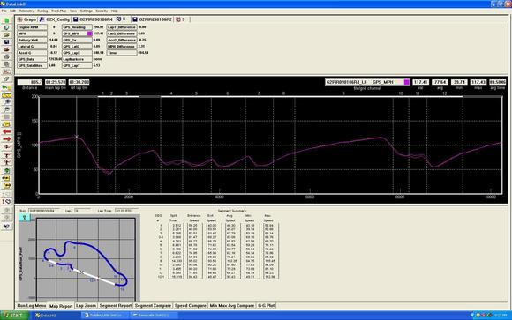Screen dimensions: 512x320
Task: Click the Start button on taskbar
Action: (x=14, y=315)
